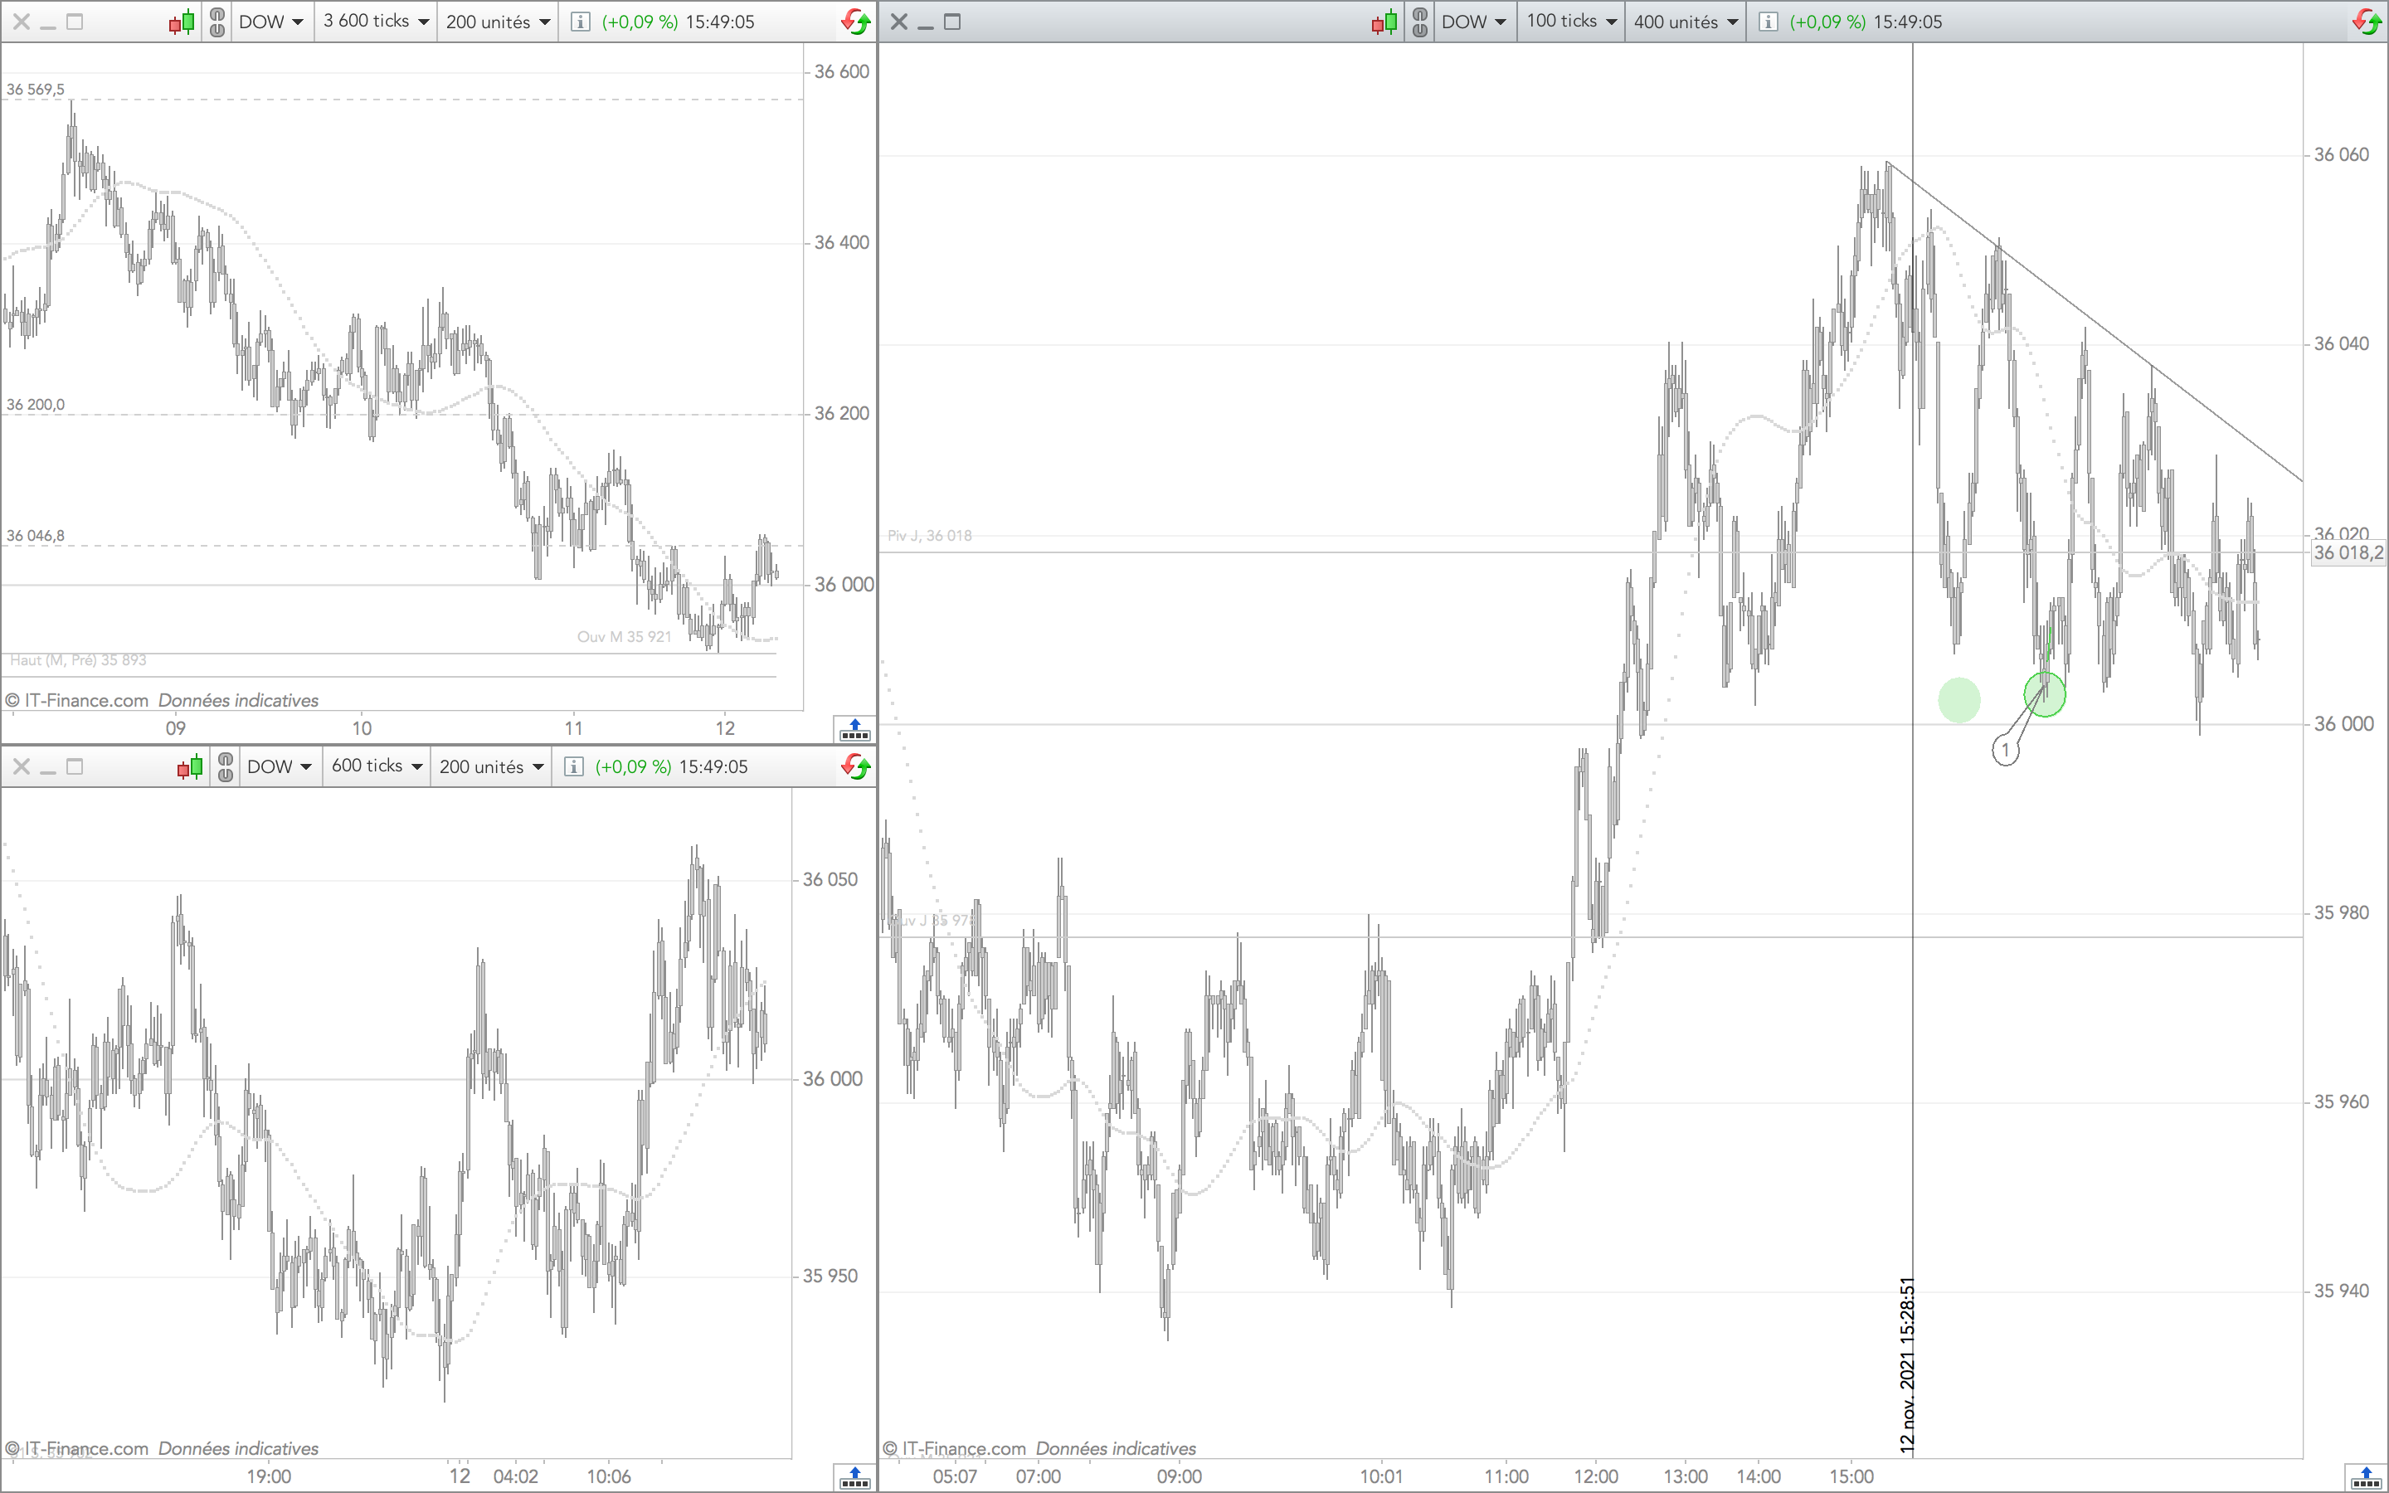
Task: Expand the 100 ticks timeframe dropdown
Action: click(1570, 22)
